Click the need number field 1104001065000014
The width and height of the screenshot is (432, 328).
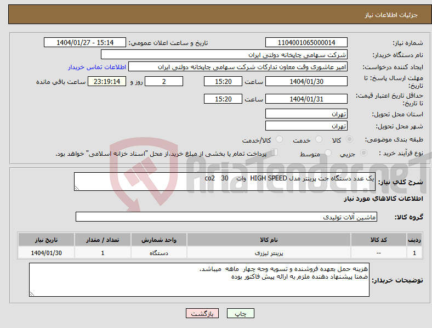coord(306,42)
